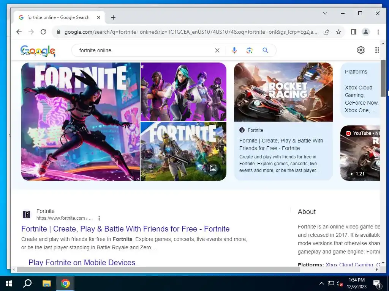Viewport: 389px width, 291px height.
Task: Close the fortnite online tab
Action: click(x=99, y=17)
